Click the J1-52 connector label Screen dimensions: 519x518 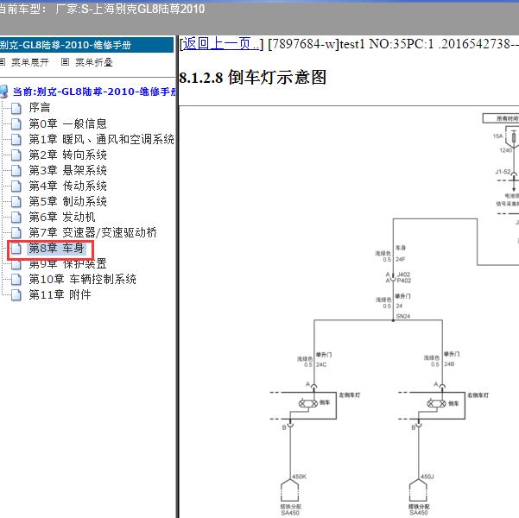coord(503,172)
